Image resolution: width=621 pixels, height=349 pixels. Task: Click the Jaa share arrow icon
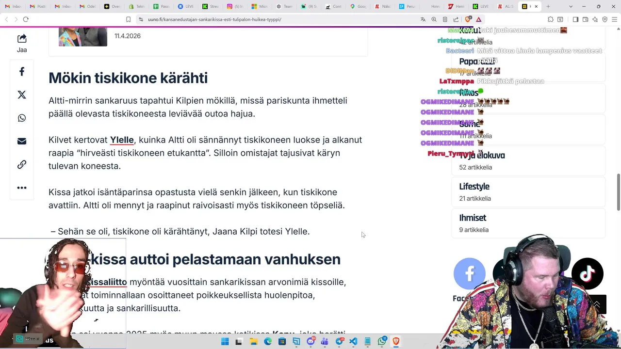pyautogui.click(x=22, y=39)
